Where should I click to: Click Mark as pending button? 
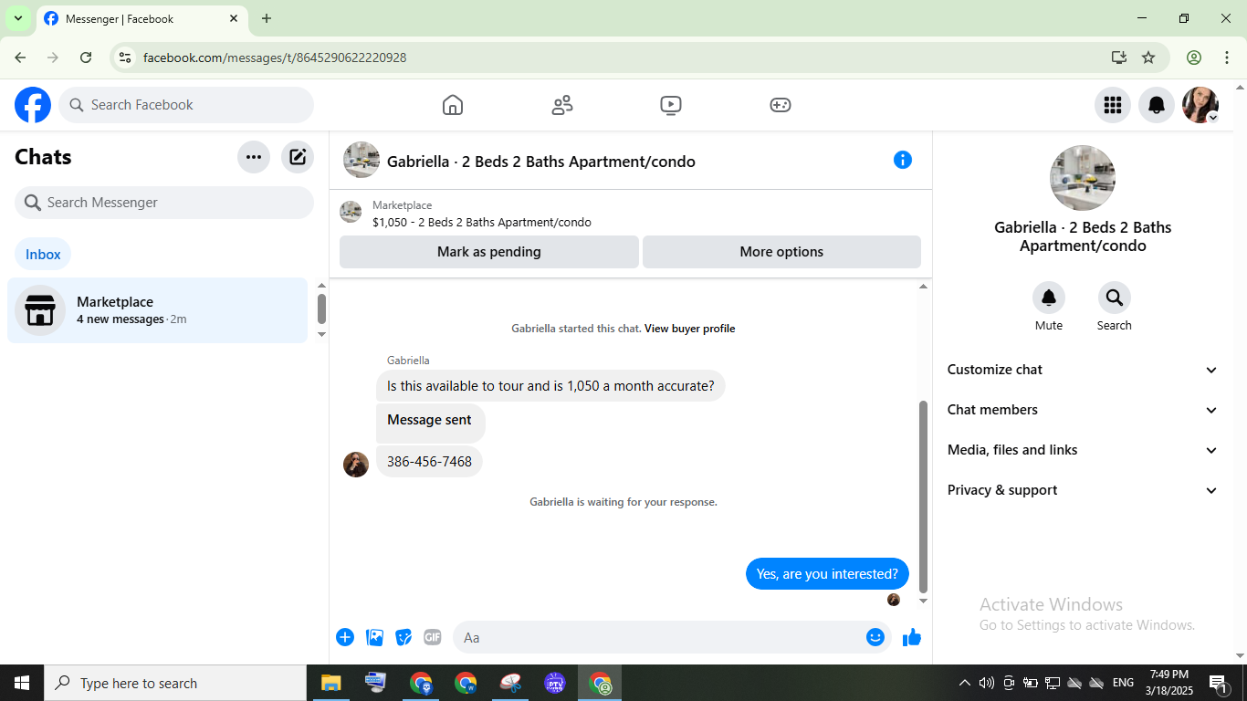pyautogui.click(x=489, y=252)
